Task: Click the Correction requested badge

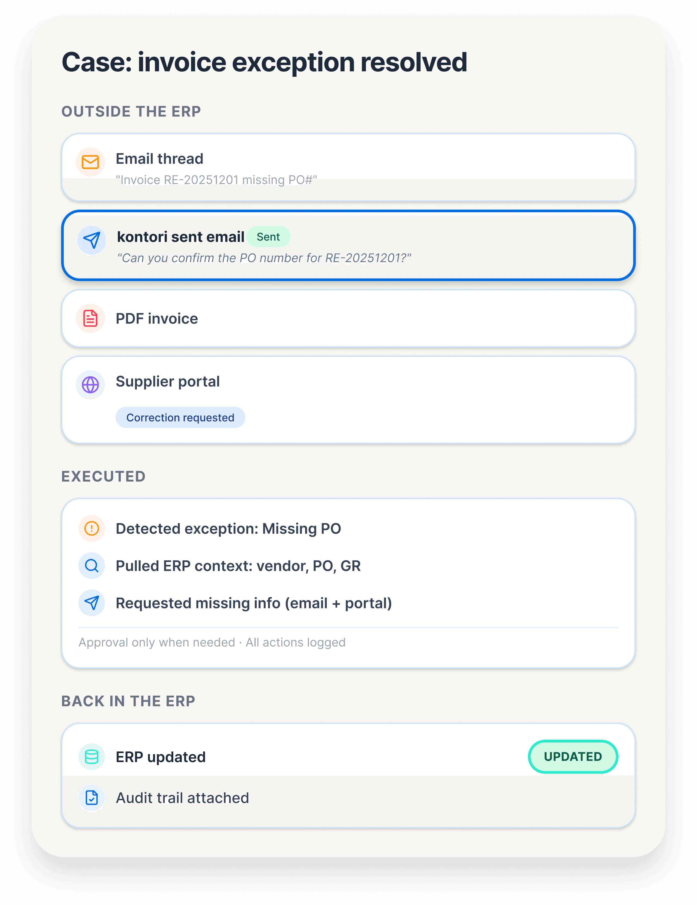Action: 180,417
